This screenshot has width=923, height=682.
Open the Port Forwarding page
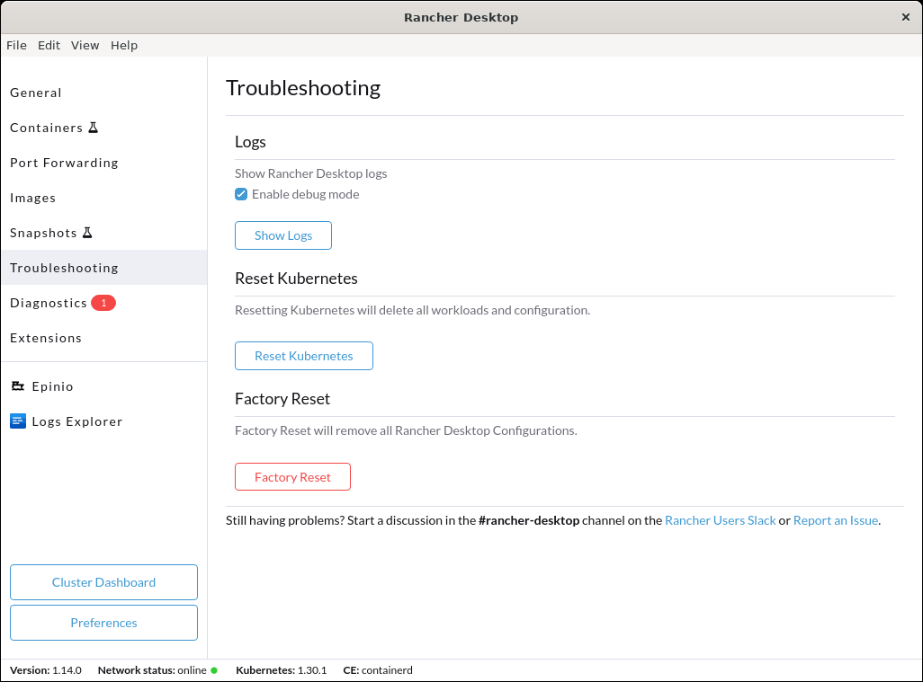[x=103, y=163]
